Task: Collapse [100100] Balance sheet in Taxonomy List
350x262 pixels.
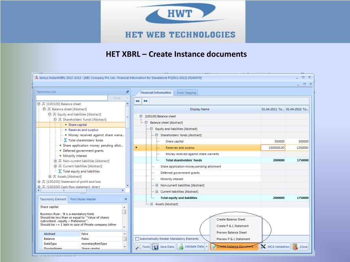Action: coord(39,104)
